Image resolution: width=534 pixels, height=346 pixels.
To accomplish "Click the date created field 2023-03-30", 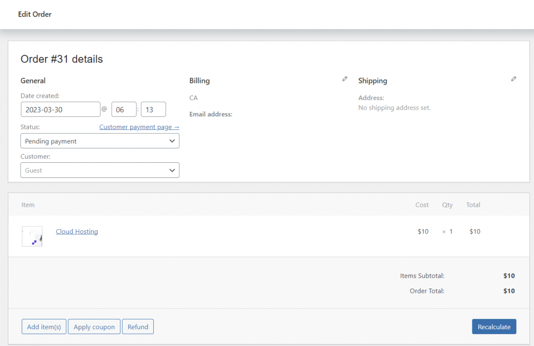I will click(60, 110).
